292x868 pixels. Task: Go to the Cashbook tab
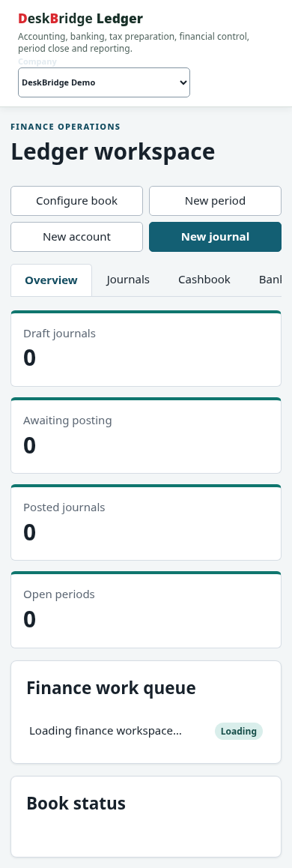click(204, 280)
